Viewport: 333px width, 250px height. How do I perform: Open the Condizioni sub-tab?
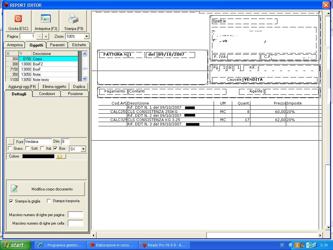pos(47,94)
